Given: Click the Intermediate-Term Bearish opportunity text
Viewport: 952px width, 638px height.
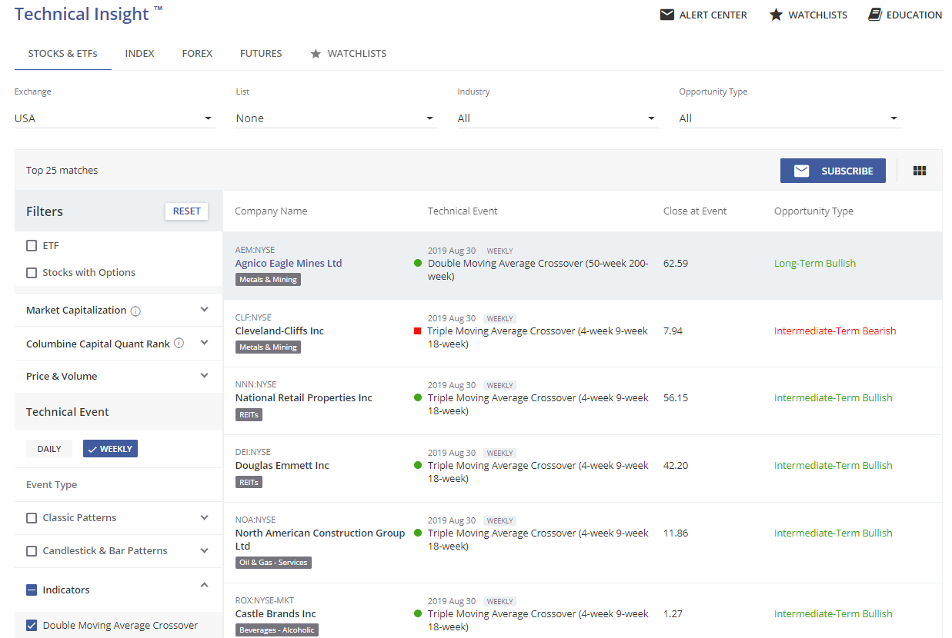Looking at the screenshot, I should pos(835,331).
